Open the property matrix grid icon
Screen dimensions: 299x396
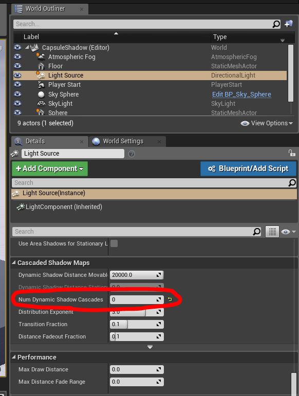[272, 232]
